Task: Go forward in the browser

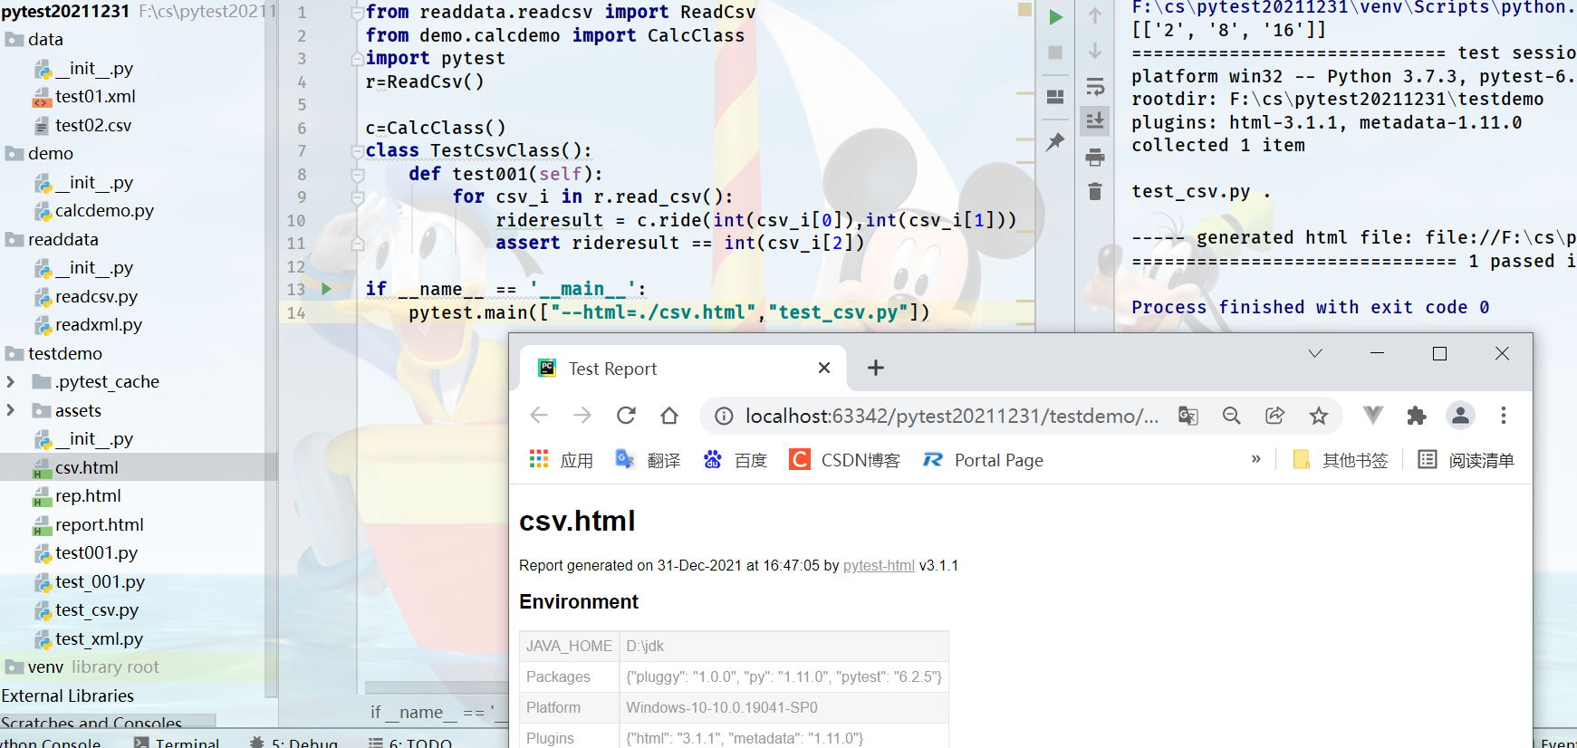Action: click(x=582, y=416)
